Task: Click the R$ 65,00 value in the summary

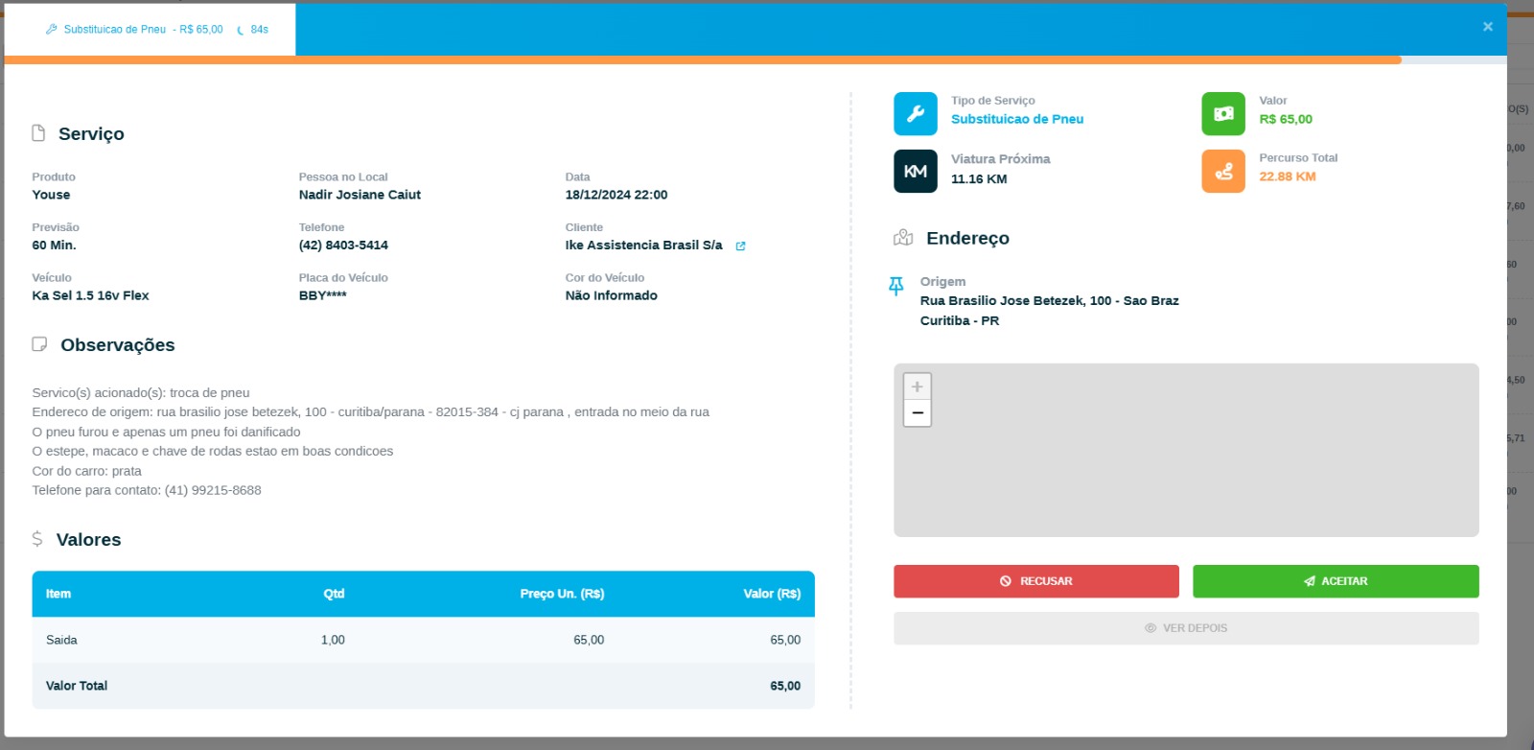Action: coord(1286,119)
